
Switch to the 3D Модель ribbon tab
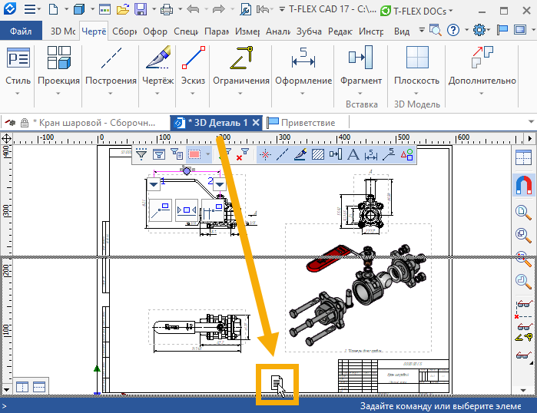click(x=63, y=31)
